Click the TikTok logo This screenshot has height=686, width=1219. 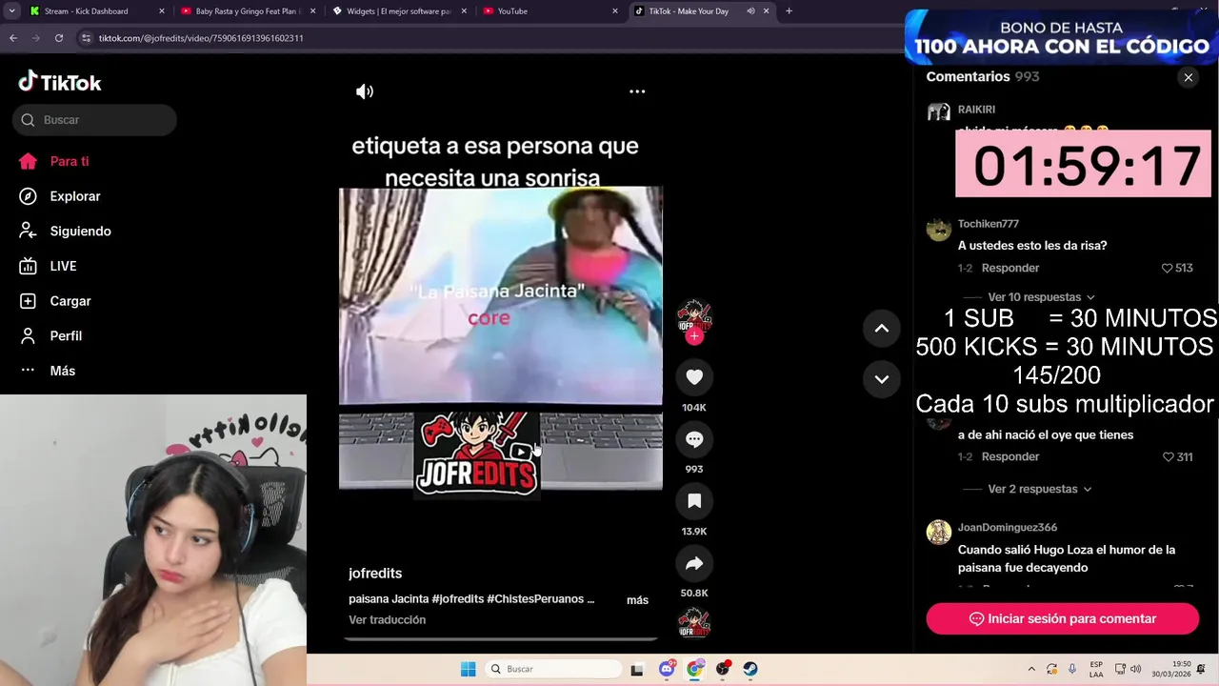pos(59,83)
